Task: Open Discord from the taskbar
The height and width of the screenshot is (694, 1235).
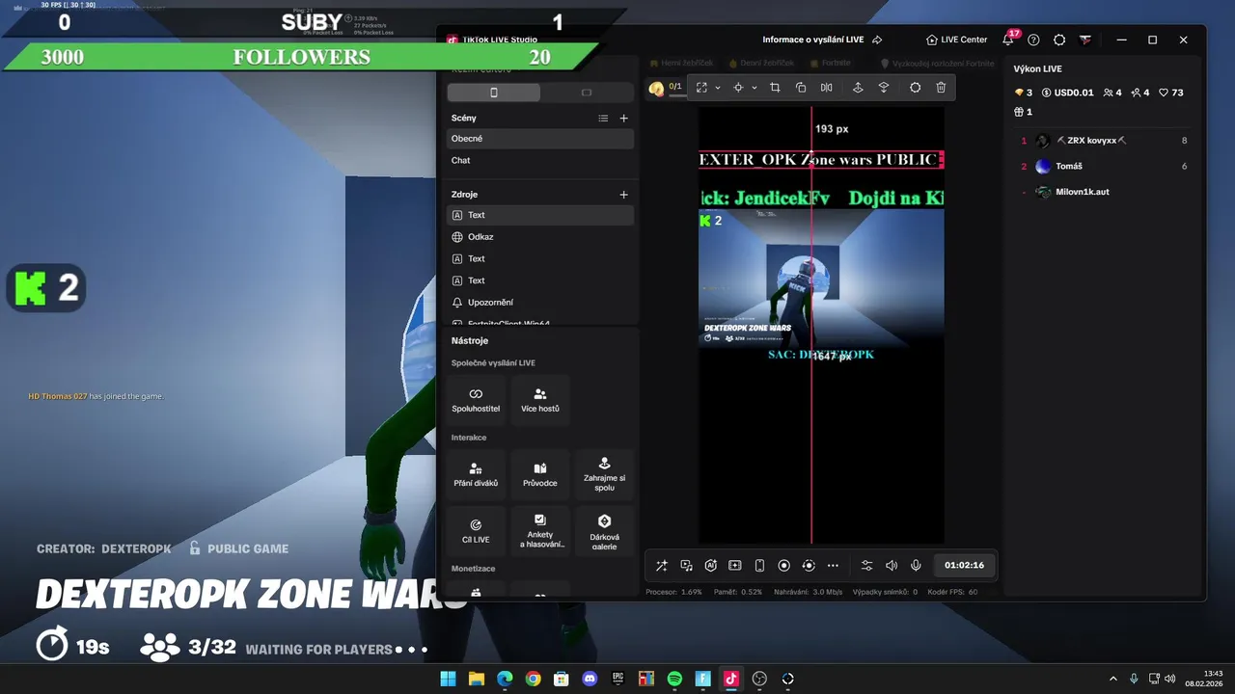Action: (590, 679)
